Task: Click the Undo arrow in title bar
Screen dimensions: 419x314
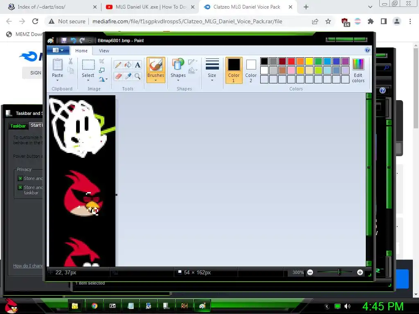Action: click(x=73, y=40)
